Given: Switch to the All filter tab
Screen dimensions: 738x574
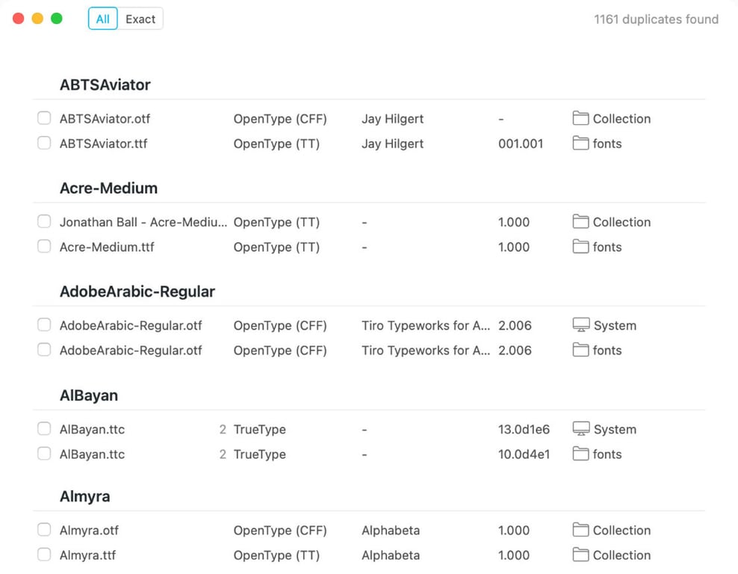Looking at the screenshot, I should pos(102,19).
